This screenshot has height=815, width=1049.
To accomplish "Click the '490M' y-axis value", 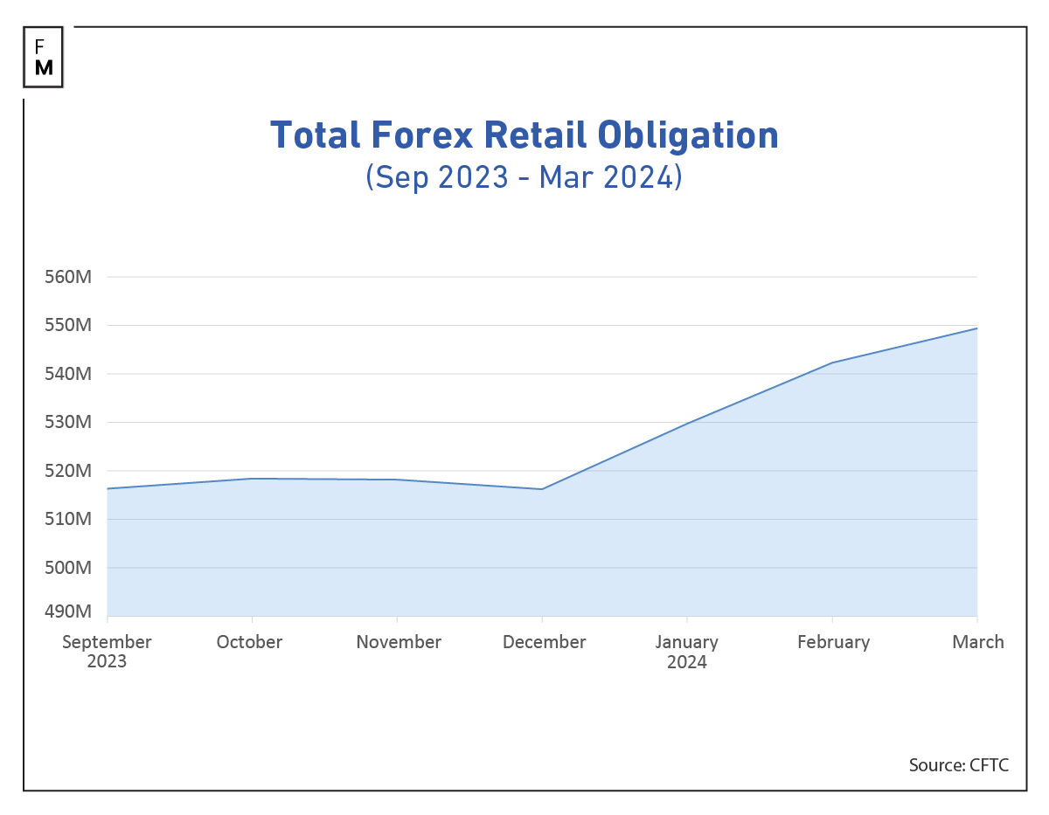I will (x=67, y=612).
